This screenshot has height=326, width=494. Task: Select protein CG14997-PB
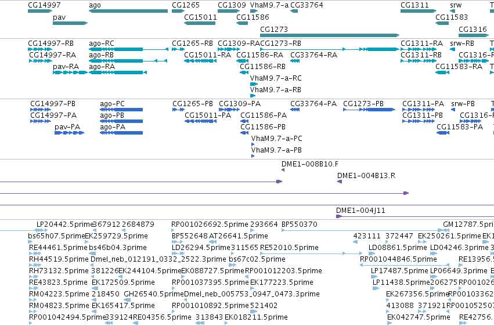53,104
